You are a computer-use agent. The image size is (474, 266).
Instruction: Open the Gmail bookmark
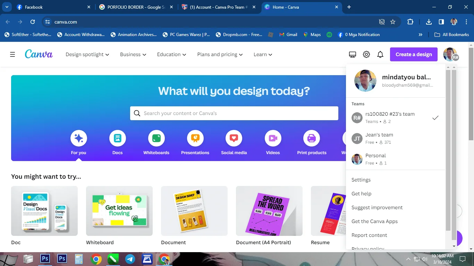(288, 35)
